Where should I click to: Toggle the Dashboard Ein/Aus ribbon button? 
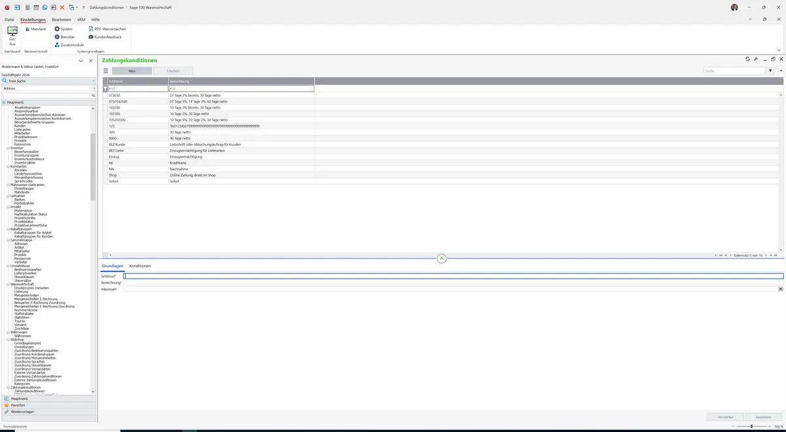pos(12,36)
